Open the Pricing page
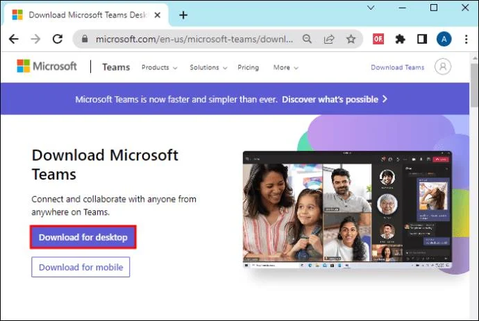Screen dimensions: 479x321 pos(248,67)
